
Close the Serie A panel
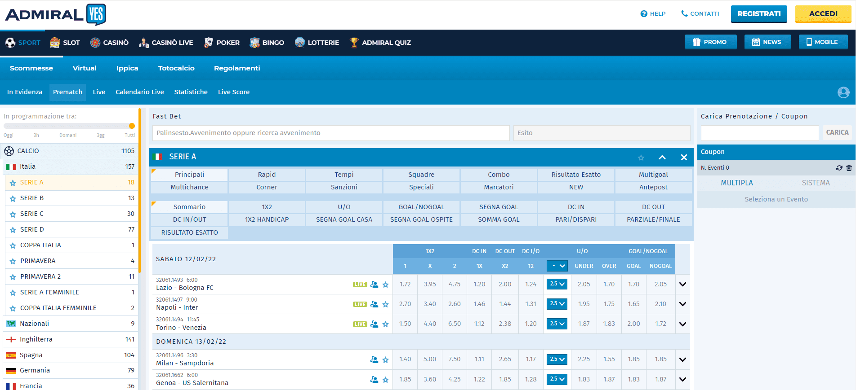tap(684, 157)
